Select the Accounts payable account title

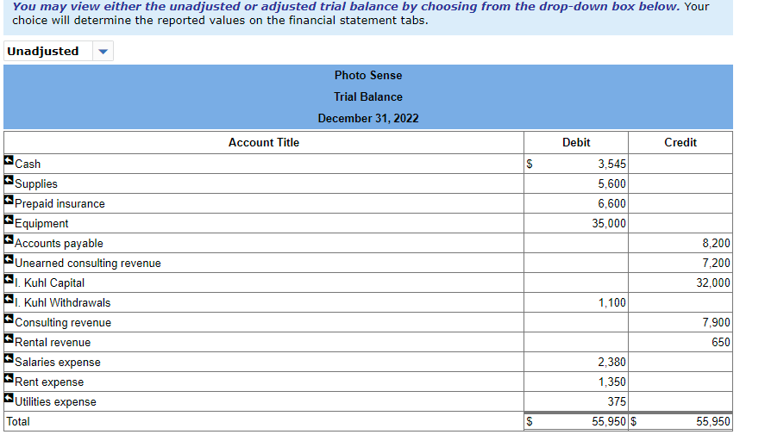tap(59, 243)
